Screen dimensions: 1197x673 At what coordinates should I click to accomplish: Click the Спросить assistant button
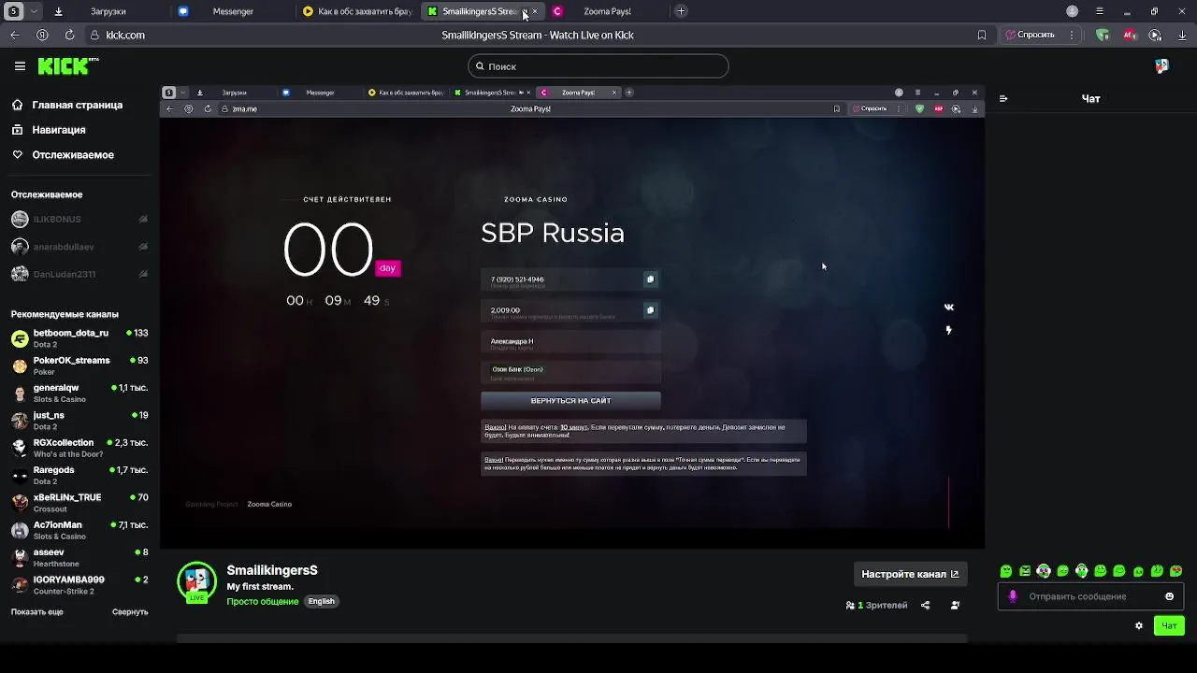click(1030, 35)
